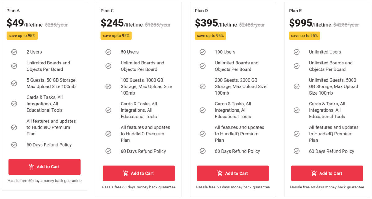Click the checkmark beside 50 Users

point(108,52)
